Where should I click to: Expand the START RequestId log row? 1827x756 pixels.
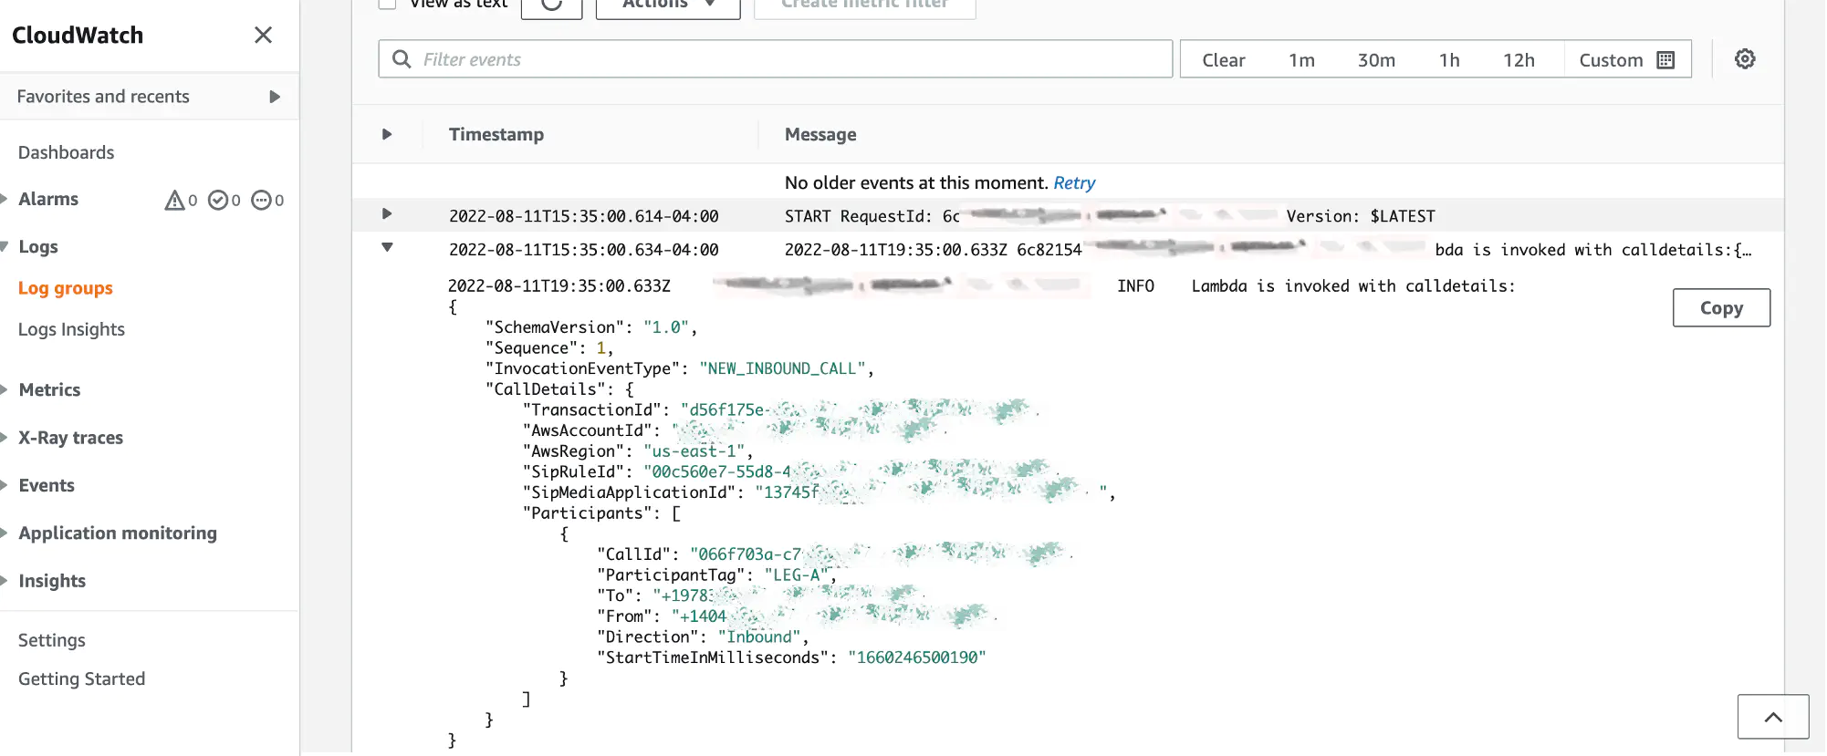click(x=387, y=213)
